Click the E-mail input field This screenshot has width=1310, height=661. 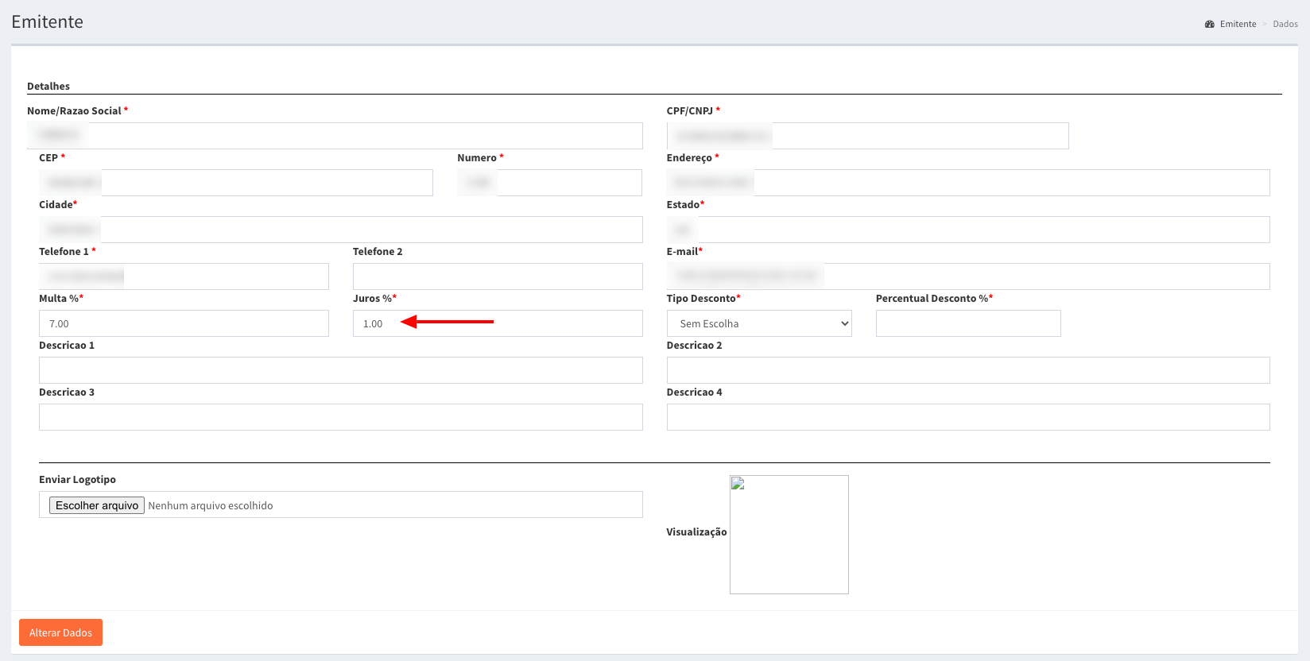pyautogui.click(x=968, y=276)
